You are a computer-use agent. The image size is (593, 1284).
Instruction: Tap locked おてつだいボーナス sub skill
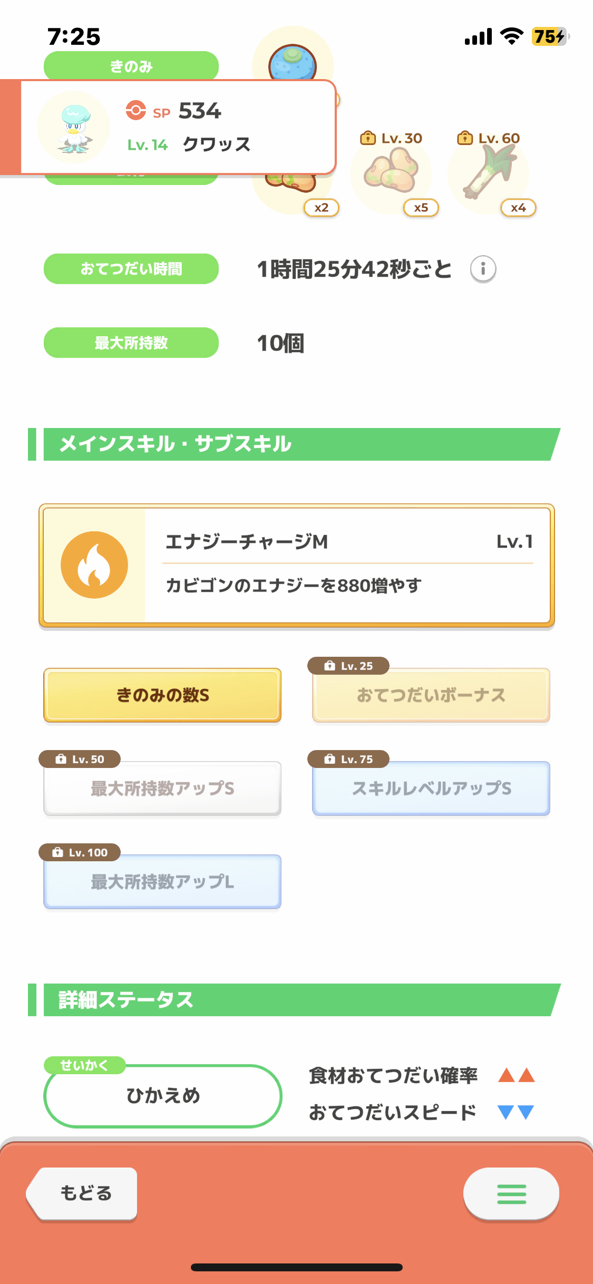(431, 695)
